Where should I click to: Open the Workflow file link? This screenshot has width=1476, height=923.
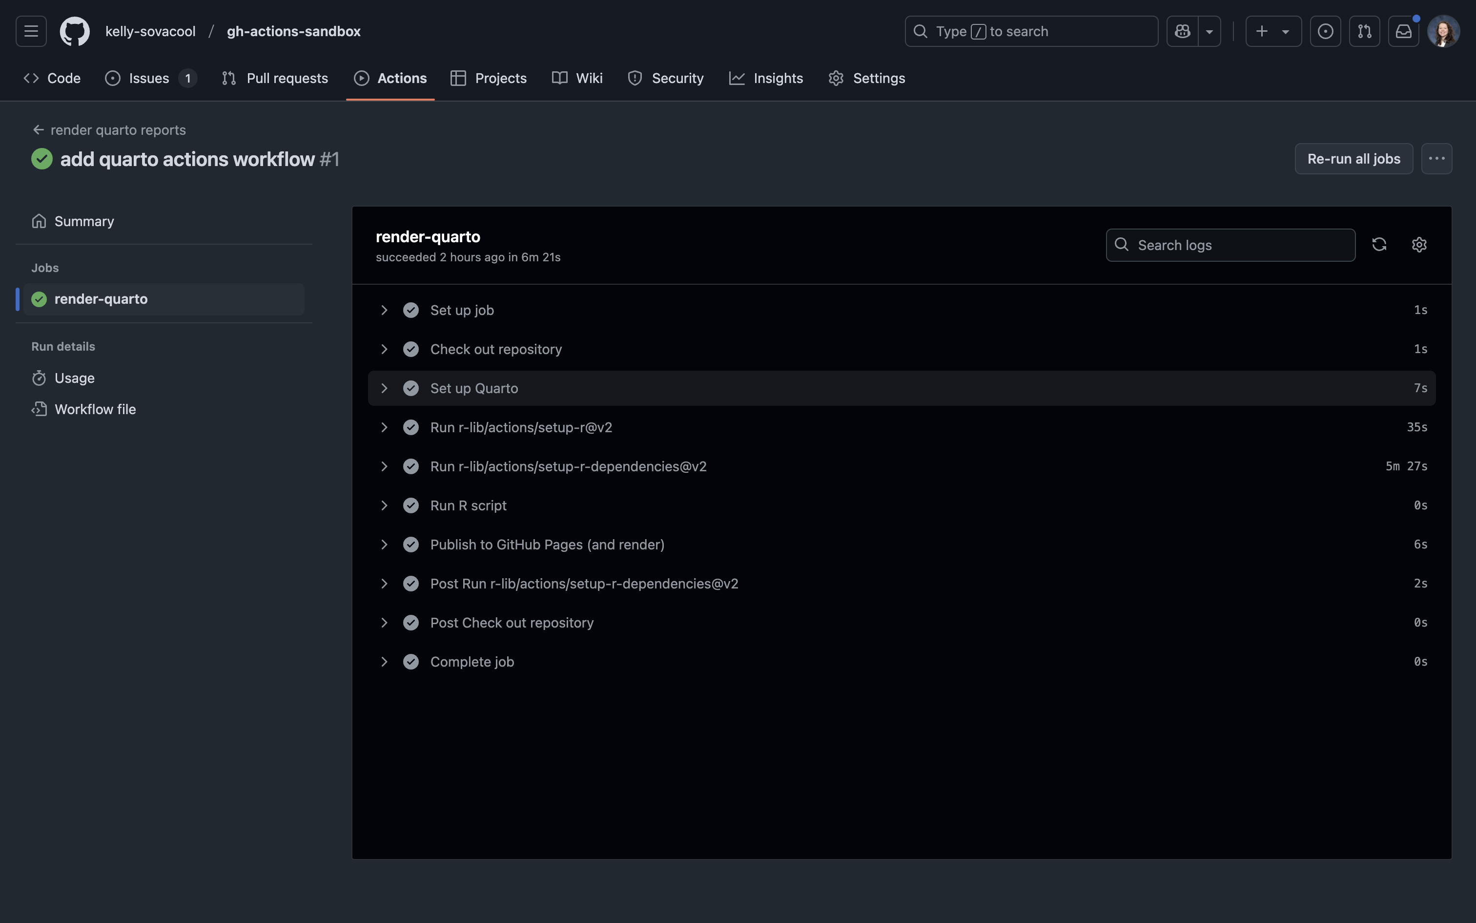pyautogui.click(x=95, y=410)
